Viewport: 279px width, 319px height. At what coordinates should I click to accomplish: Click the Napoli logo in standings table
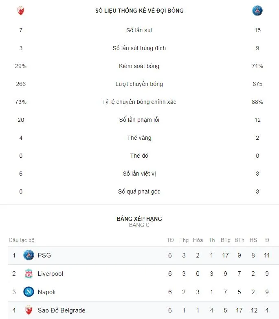click(x=29, y=292)
